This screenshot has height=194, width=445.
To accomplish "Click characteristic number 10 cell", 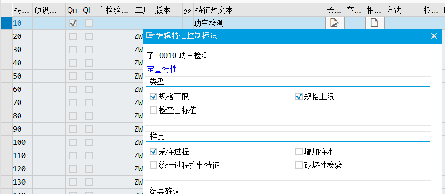I will pos(22,23).
